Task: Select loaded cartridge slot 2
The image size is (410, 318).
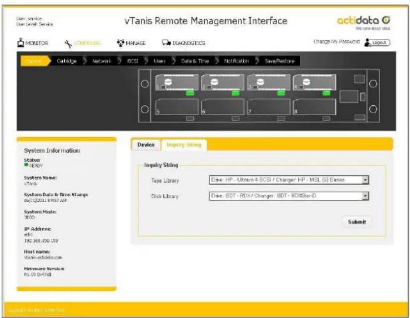Action: pos(223,82)
